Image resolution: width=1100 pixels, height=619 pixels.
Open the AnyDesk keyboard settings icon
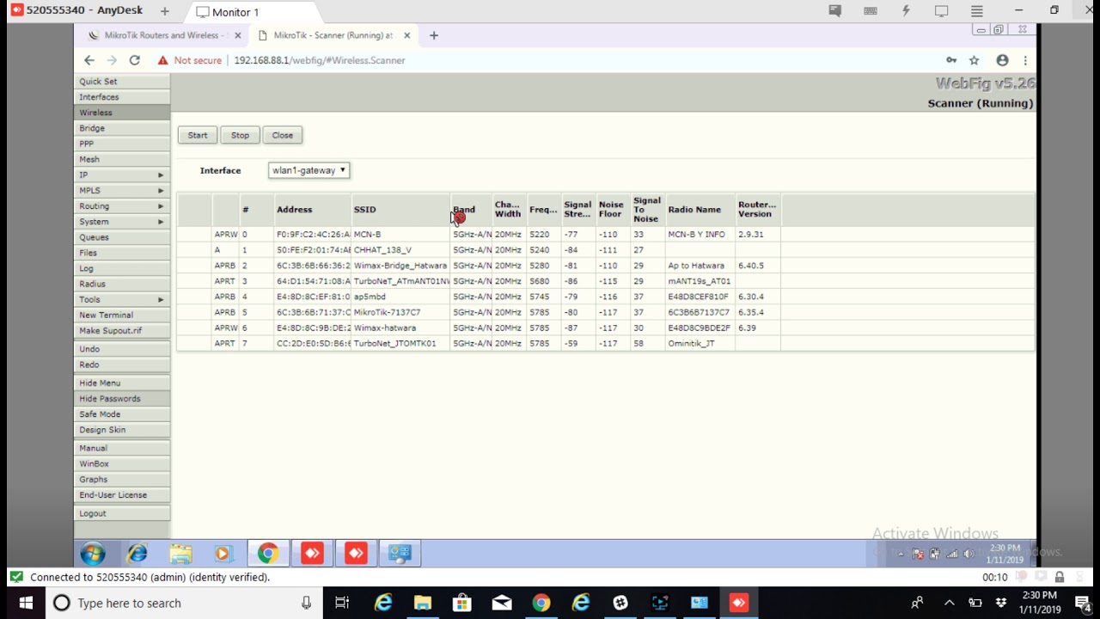pos(871,11)
